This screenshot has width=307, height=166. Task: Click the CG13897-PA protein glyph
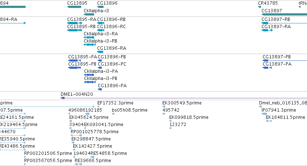(x=267, y=68)
